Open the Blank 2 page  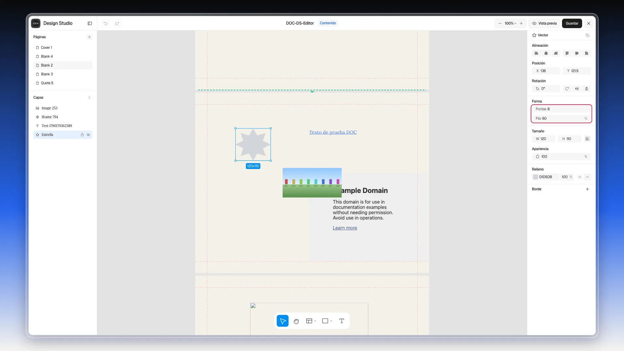63,65
